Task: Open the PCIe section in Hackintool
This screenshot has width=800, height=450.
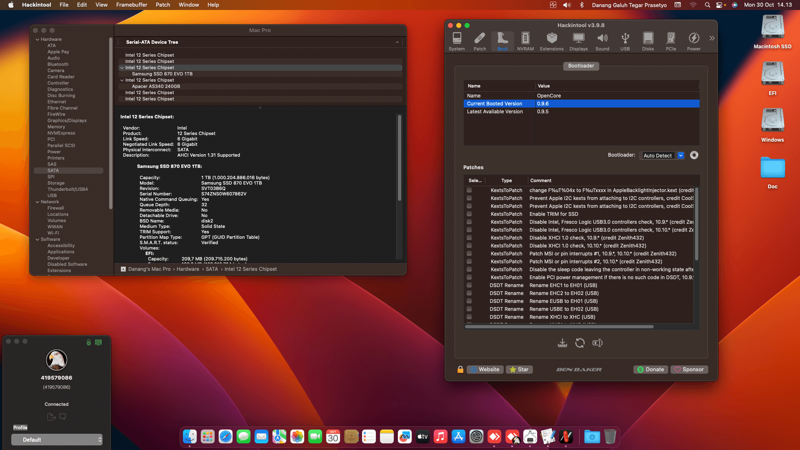Action: [x=671, y=41]
